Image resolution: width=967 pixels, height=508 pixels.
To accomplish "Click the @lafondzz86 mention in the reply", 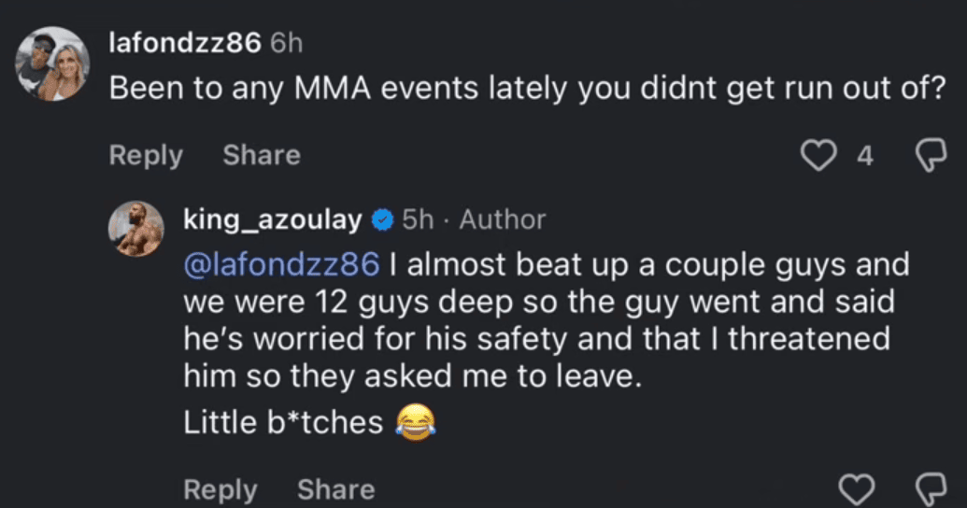I will click(281, 265).
